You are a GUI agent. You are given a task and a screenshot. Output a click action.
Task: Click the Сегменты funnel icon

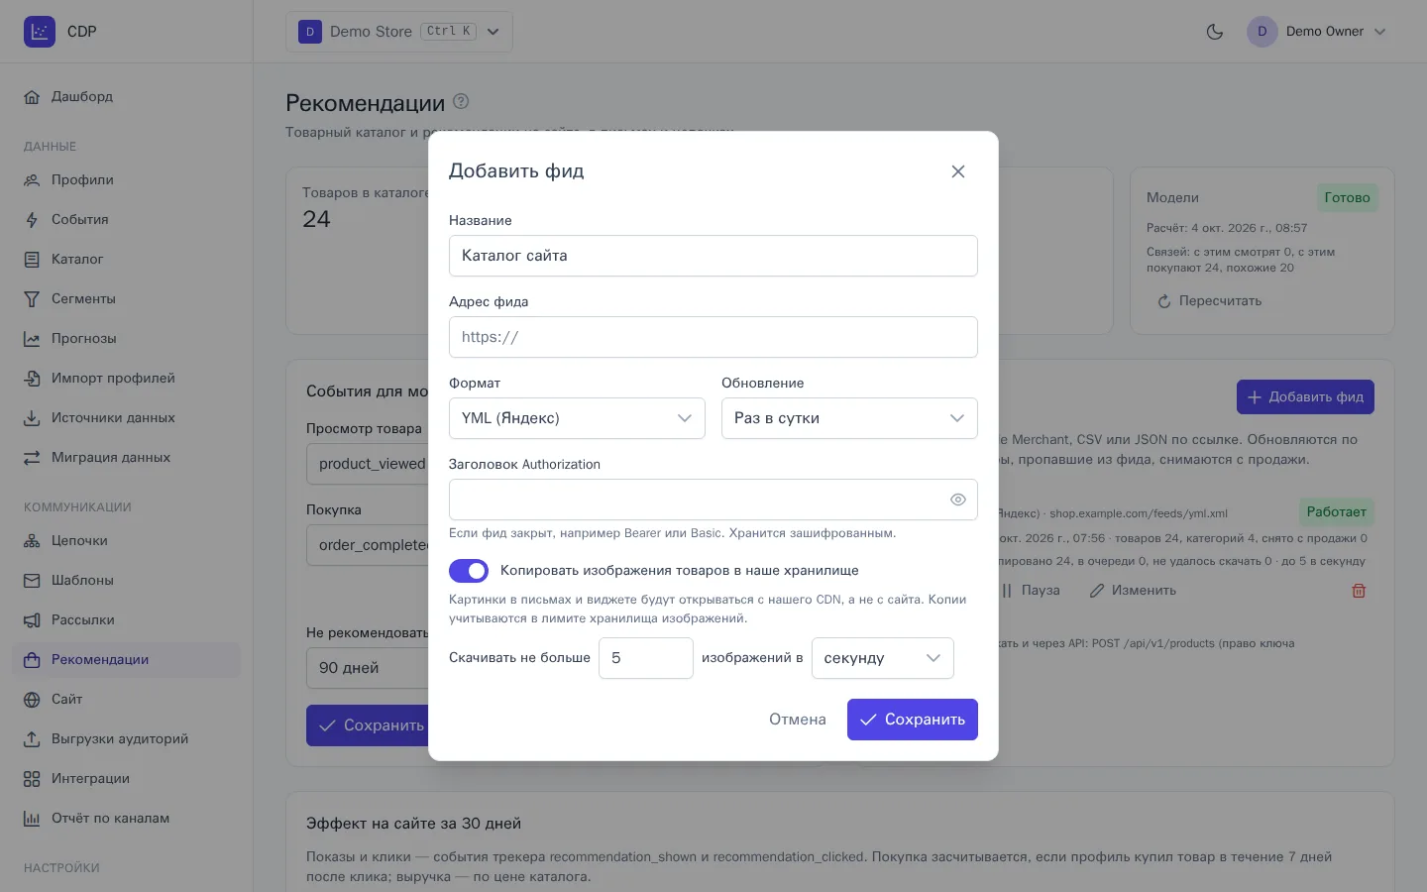(32, 299)
